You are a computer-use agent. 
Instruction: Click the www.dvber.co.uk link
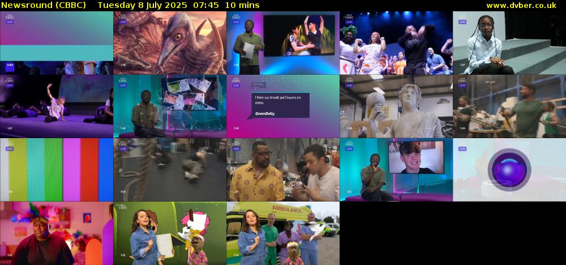521,5
